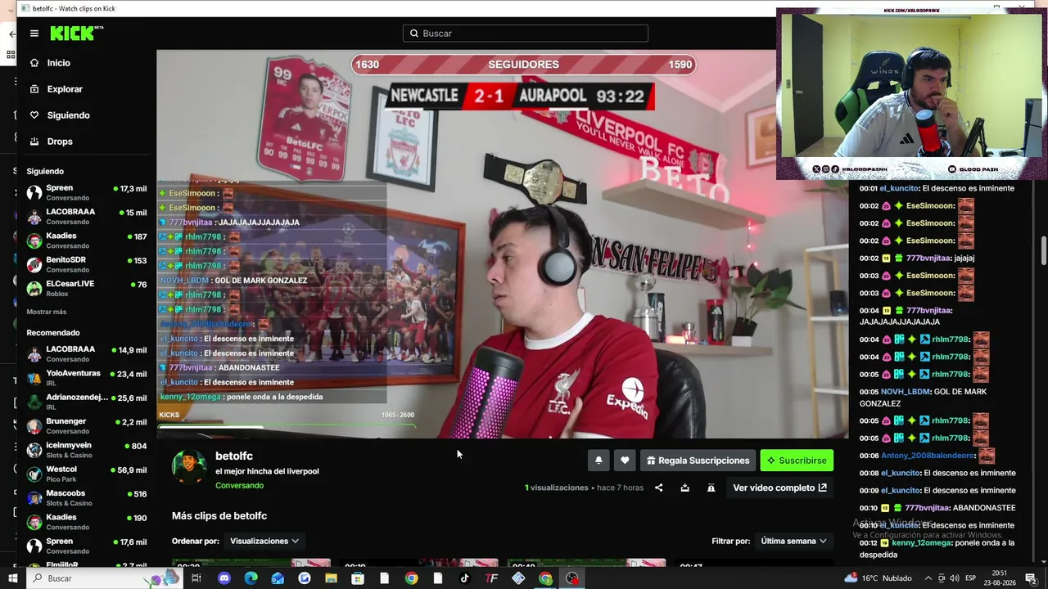Follow betolfc with the heart button
This screenshot has height=589, width=1048.
coord(625,461)
